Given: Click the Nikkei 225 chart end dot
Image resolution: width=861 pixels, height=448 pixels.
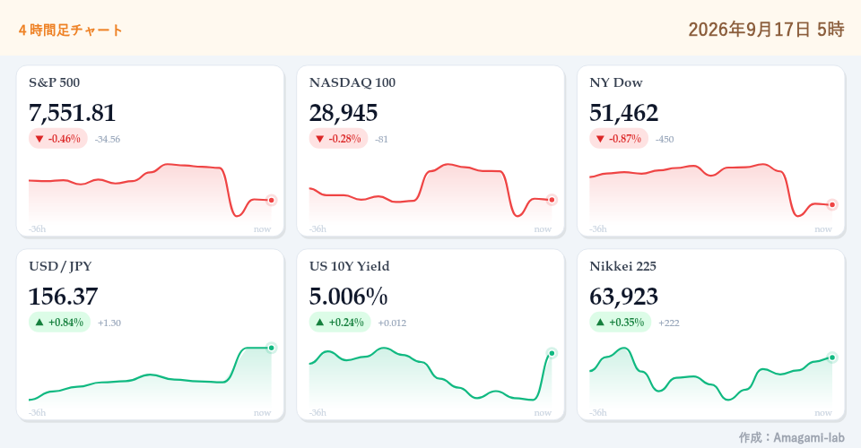Looking at the screenshot, I should [x=832, y=358].
